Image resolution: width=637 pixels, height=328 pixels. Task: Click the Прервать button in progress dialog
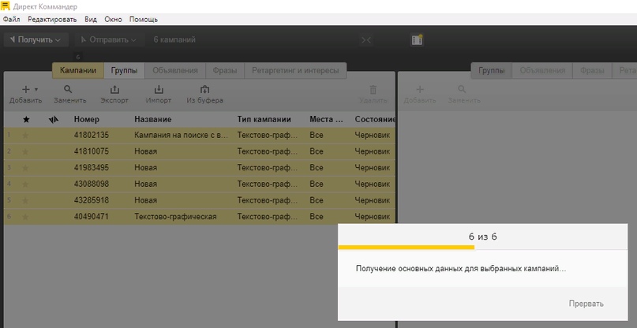(x=586, y=304)
